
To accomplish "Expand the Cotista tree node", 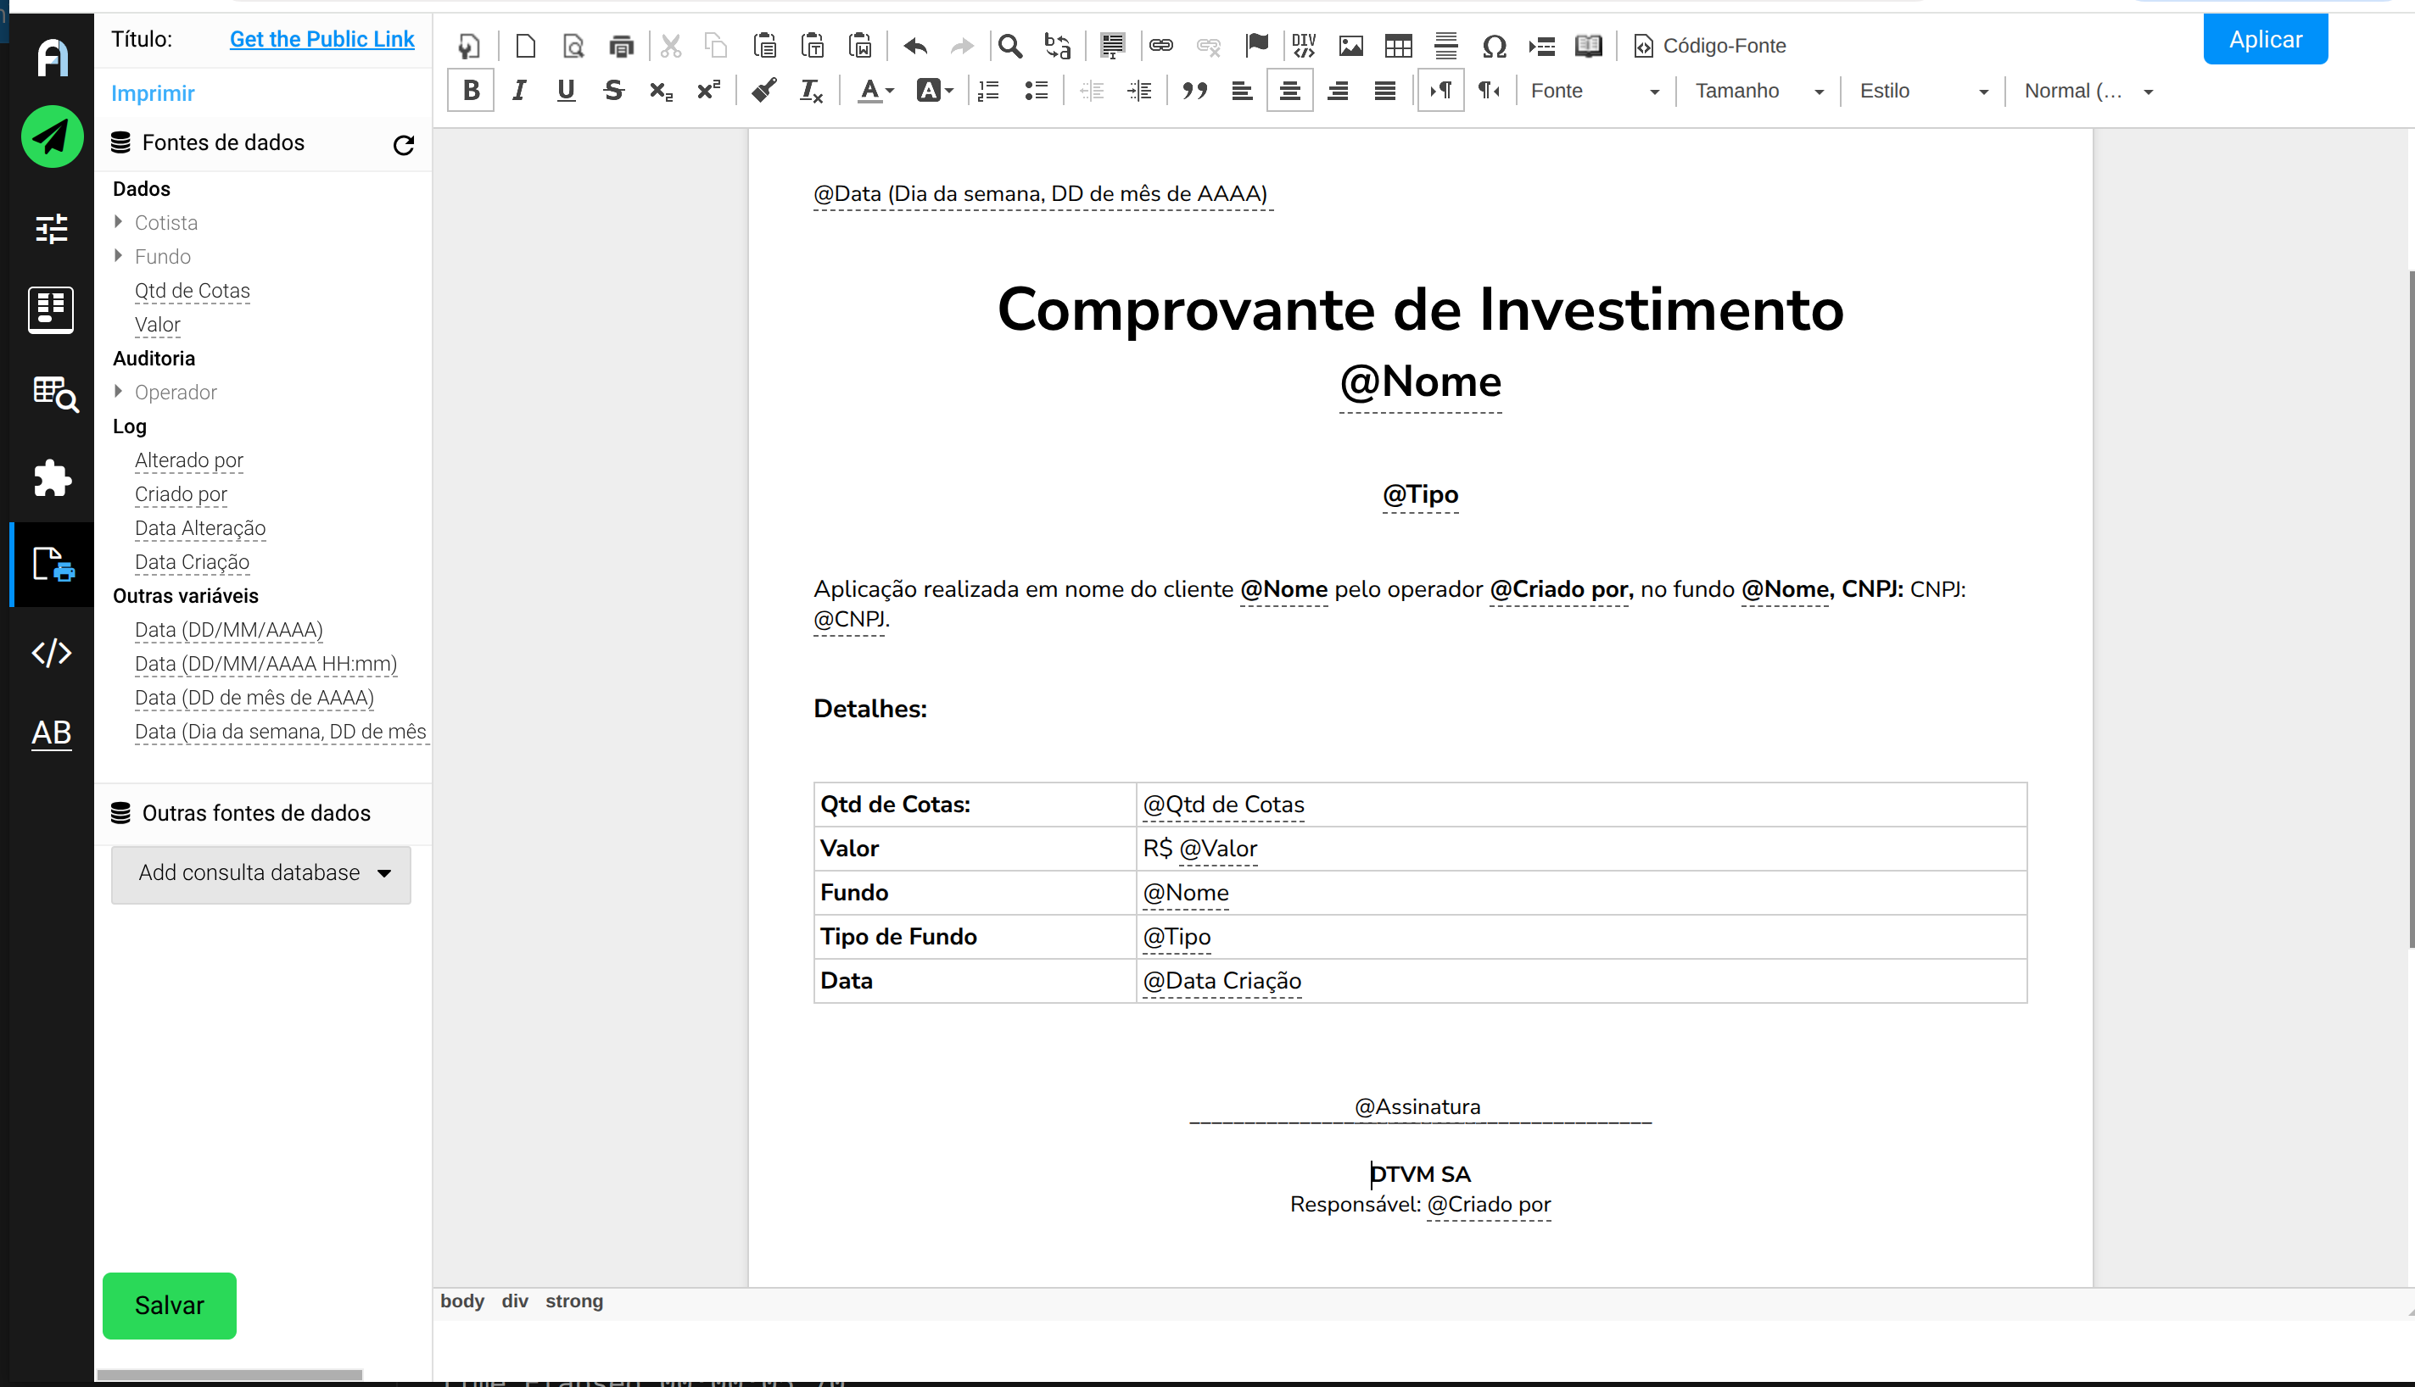I will (x=118, y=222).
